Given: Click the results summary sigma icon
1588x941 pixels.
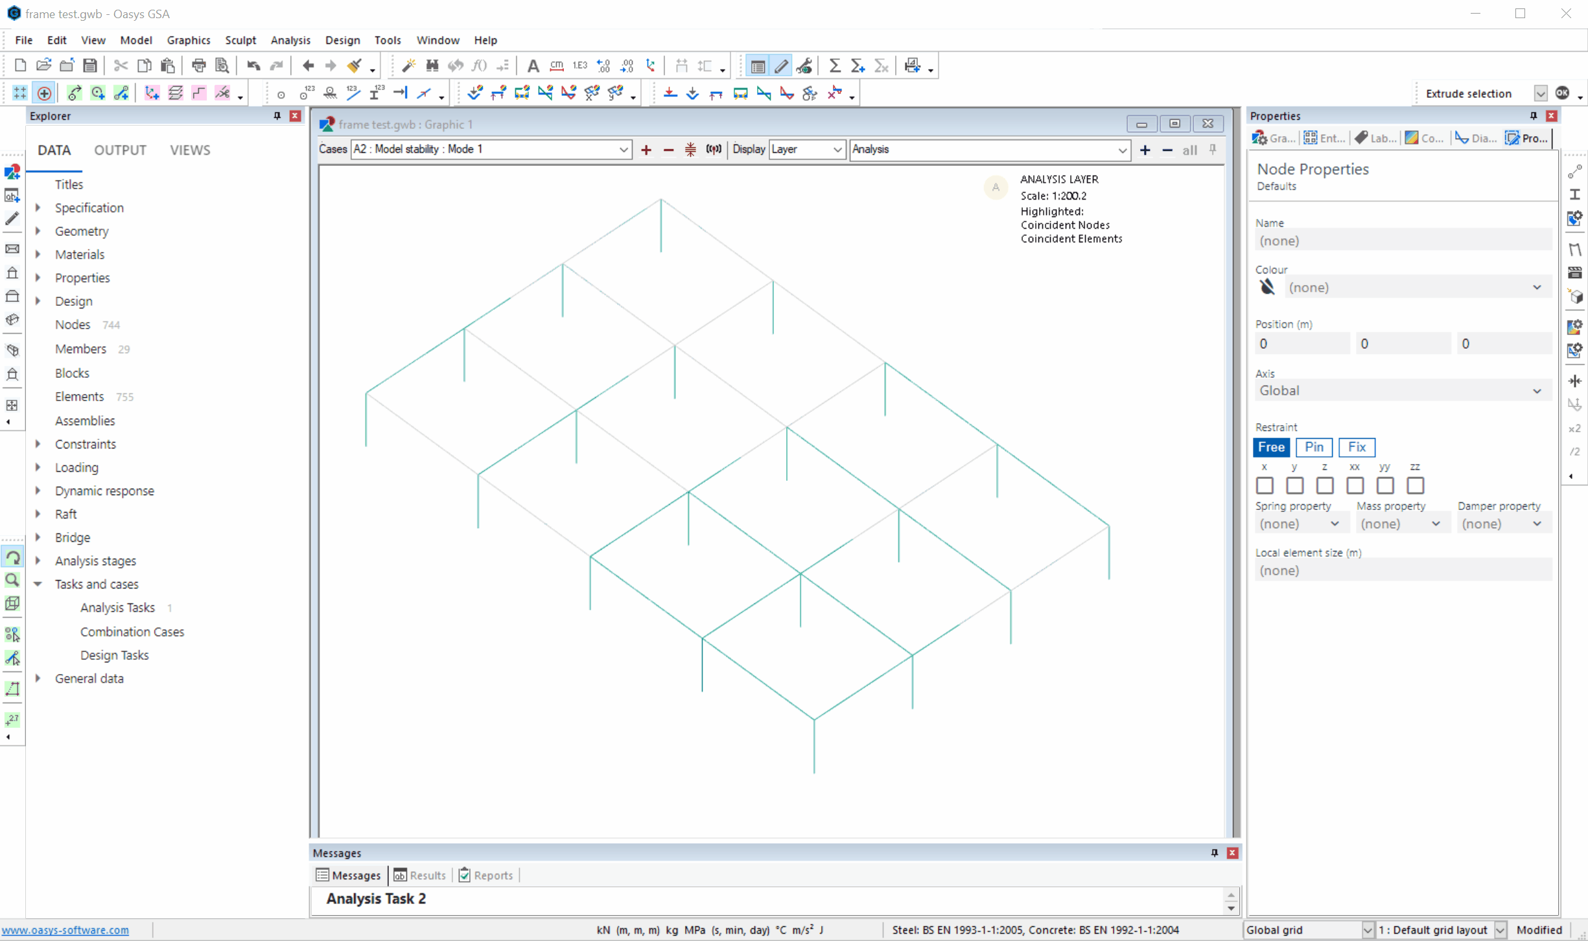Looking at the screenshot, I should click(837, 66).
